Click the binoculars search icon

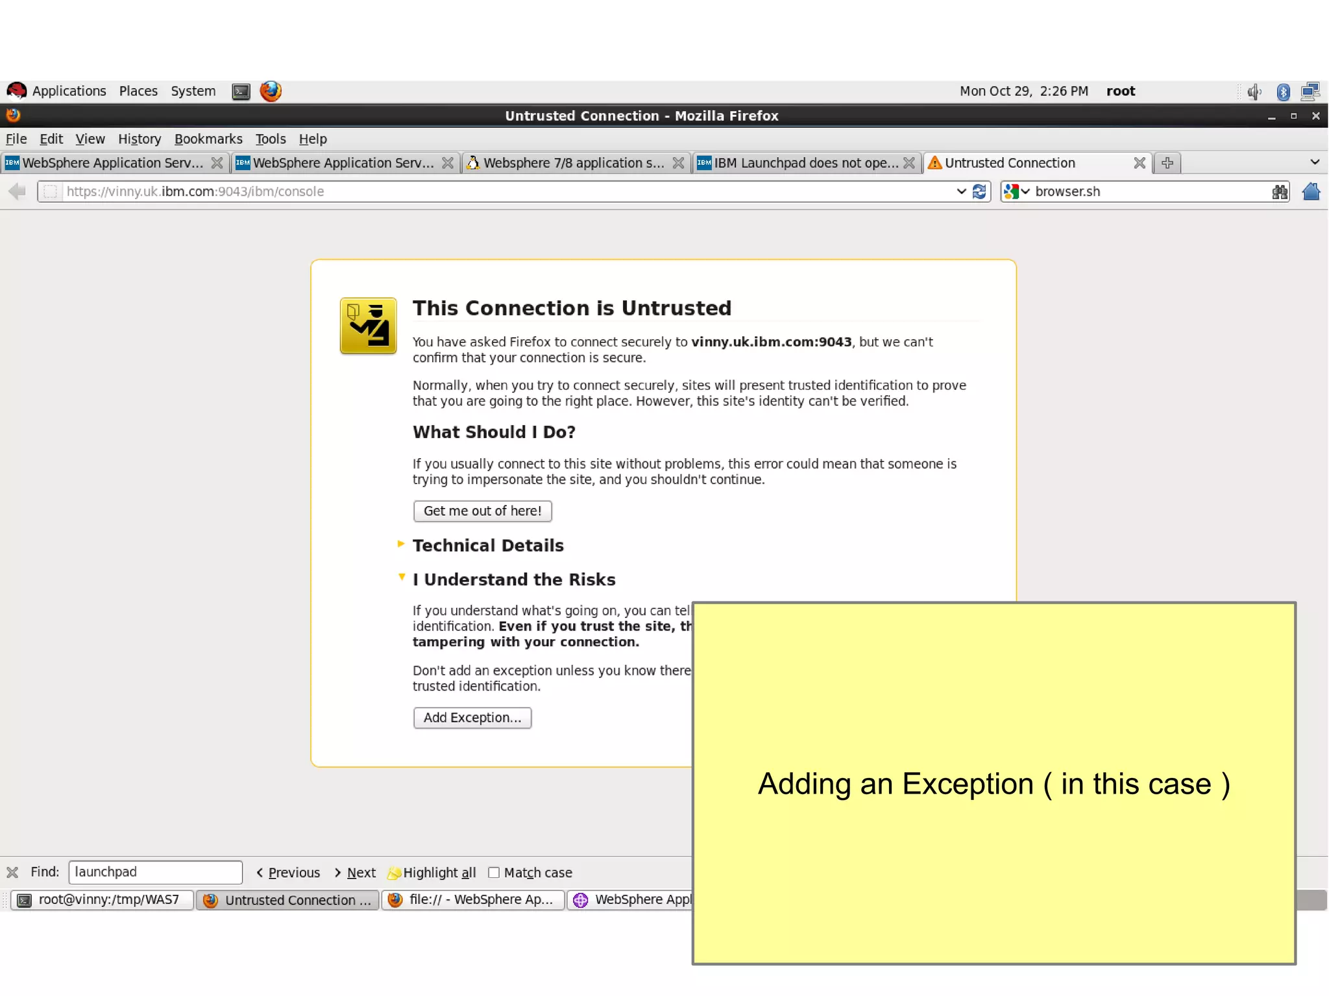(1280, 191)
